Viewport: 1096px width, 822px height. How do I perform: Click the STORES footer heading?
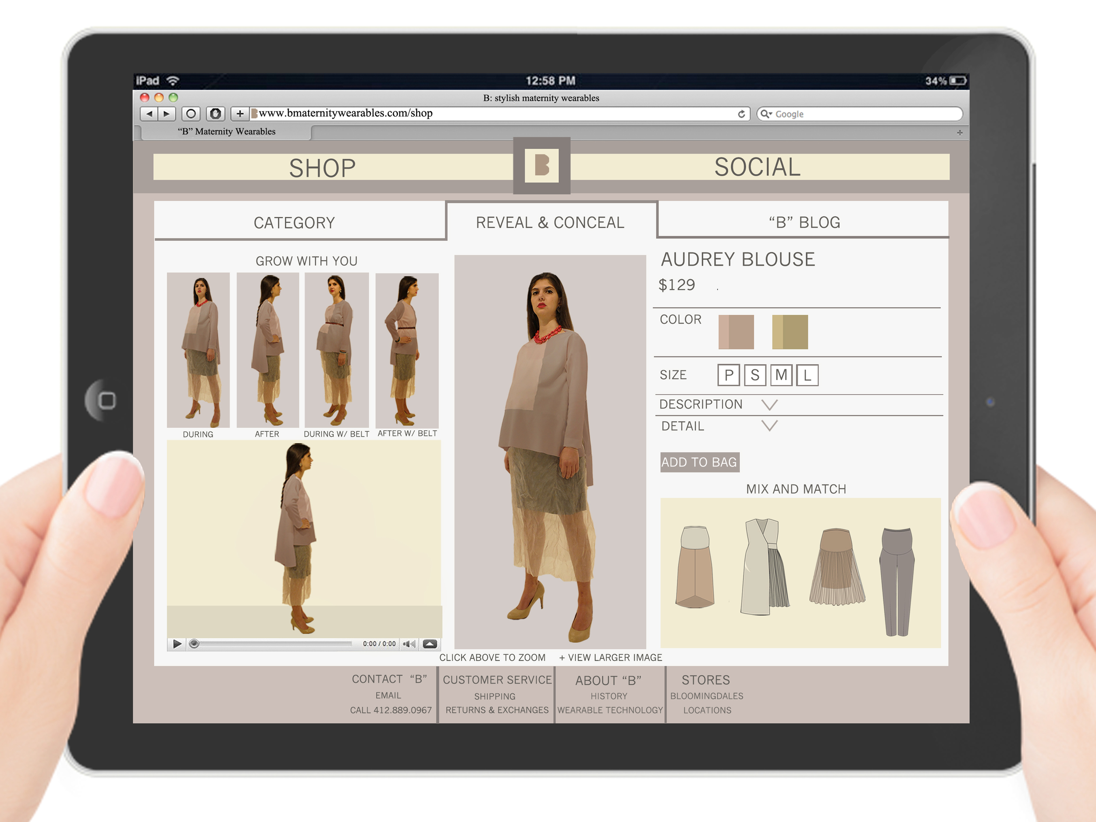coord(705,680)
